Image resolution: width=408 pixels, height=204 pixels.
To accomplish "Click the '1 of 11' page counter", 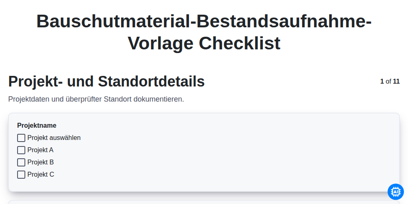I will 390,82.
